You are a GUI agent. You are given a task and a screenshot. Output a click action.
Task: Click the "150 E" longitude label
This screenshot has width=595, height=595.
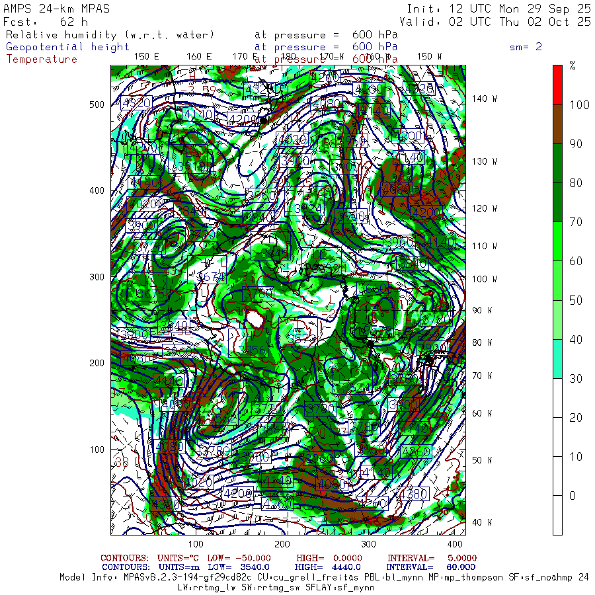pos(146,56)
